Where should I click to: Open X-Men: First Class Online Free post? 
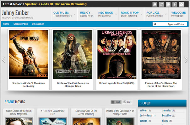tap(52, 112)
